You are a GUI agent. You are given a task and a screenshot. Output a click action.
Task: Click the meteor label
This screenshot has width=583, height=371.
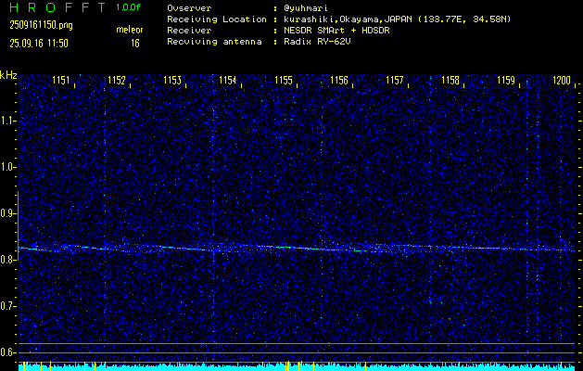pyautogui.click(x=130, y=30)
